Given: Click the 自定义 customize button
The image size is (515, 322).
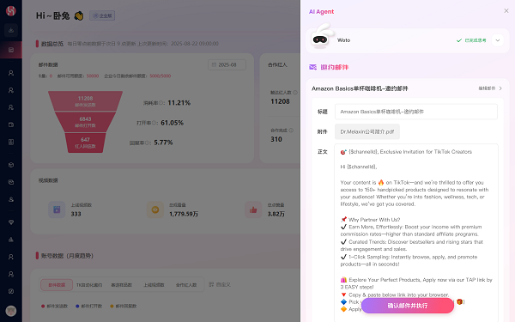Looking at the screenshot, I should click(x=220, y=284).
